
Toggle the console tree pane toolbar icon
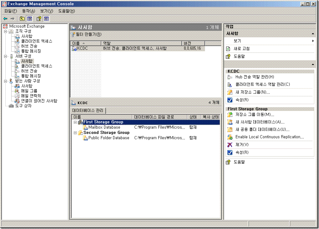click(30, 19)
